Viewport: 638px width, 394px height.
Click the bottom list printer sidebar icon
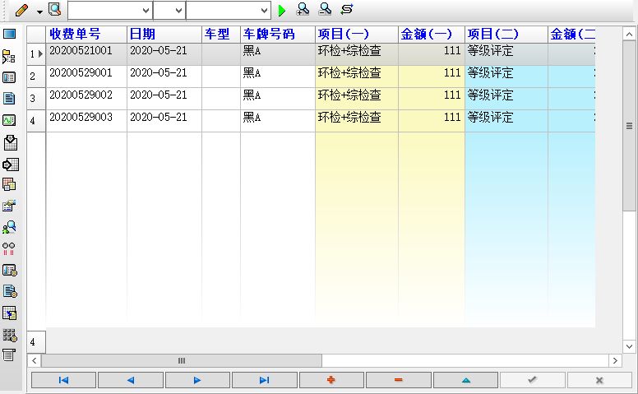9,355
